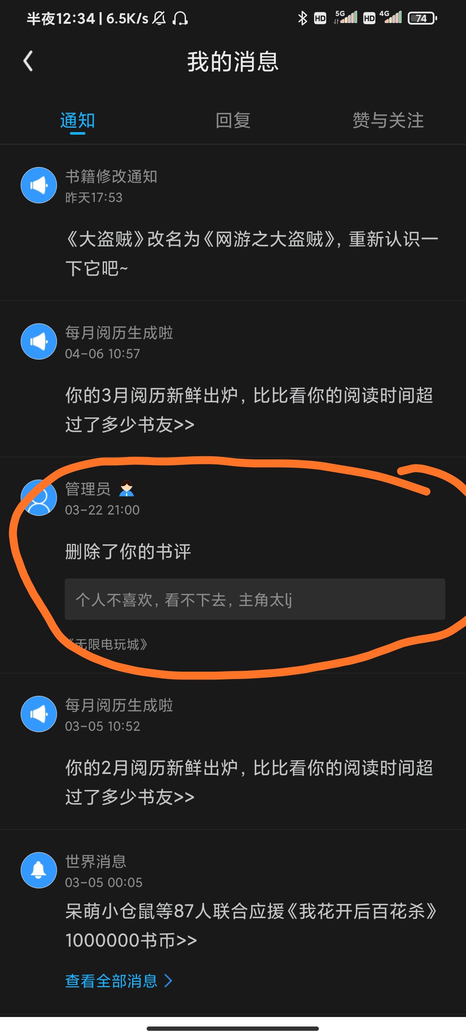Open 查看全部消息 link
The height and width of the screenshot is (1036, 466).
click(111, 981)
